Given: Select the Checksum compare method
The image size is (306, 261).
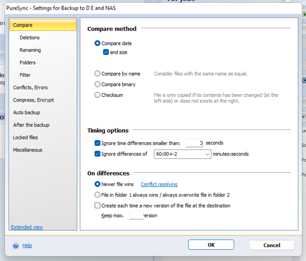Looking at the screenshot, I should pyautogui.click(x=97, y=95).
